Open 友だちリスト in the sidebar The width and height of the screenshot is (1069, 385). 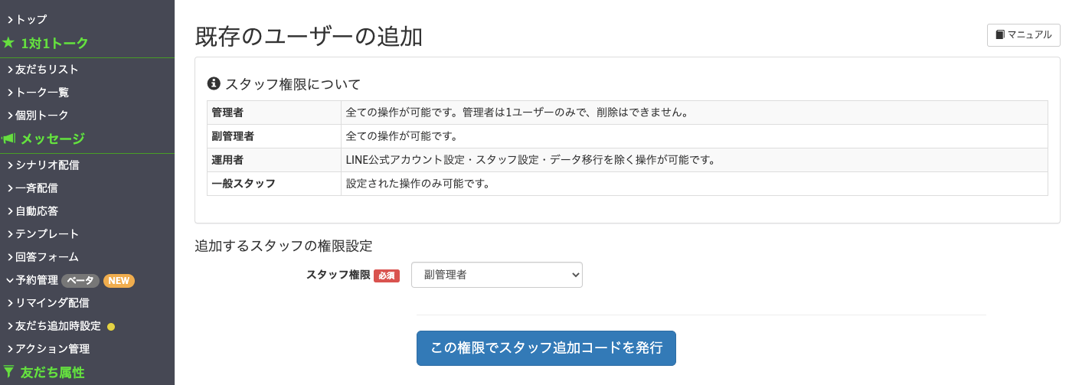point(43,69)
